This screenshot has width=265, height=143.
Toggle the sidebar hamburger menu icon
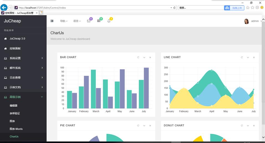coord(52,21)
